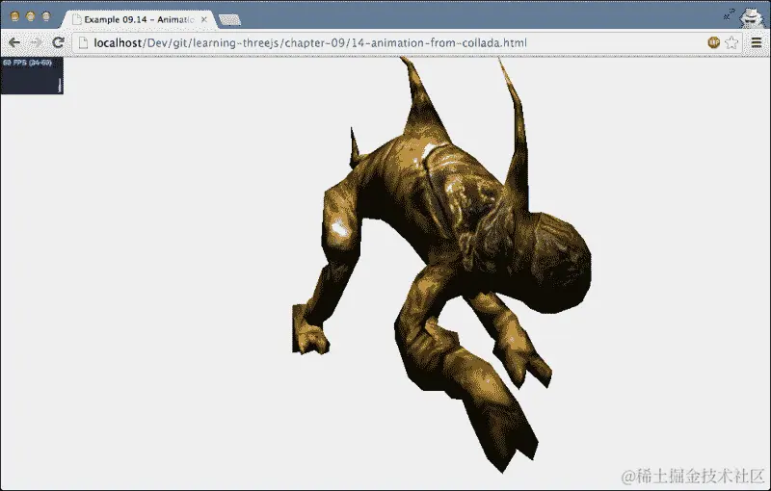Viewport: 771px width, 491px height.
Task: Close the window with the red button
Action: [14, 16]
